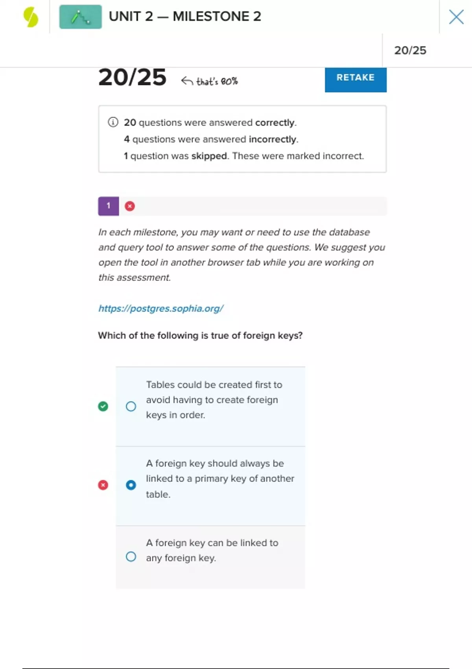Click the green checkmark beside correct answer

coord(103,406)
